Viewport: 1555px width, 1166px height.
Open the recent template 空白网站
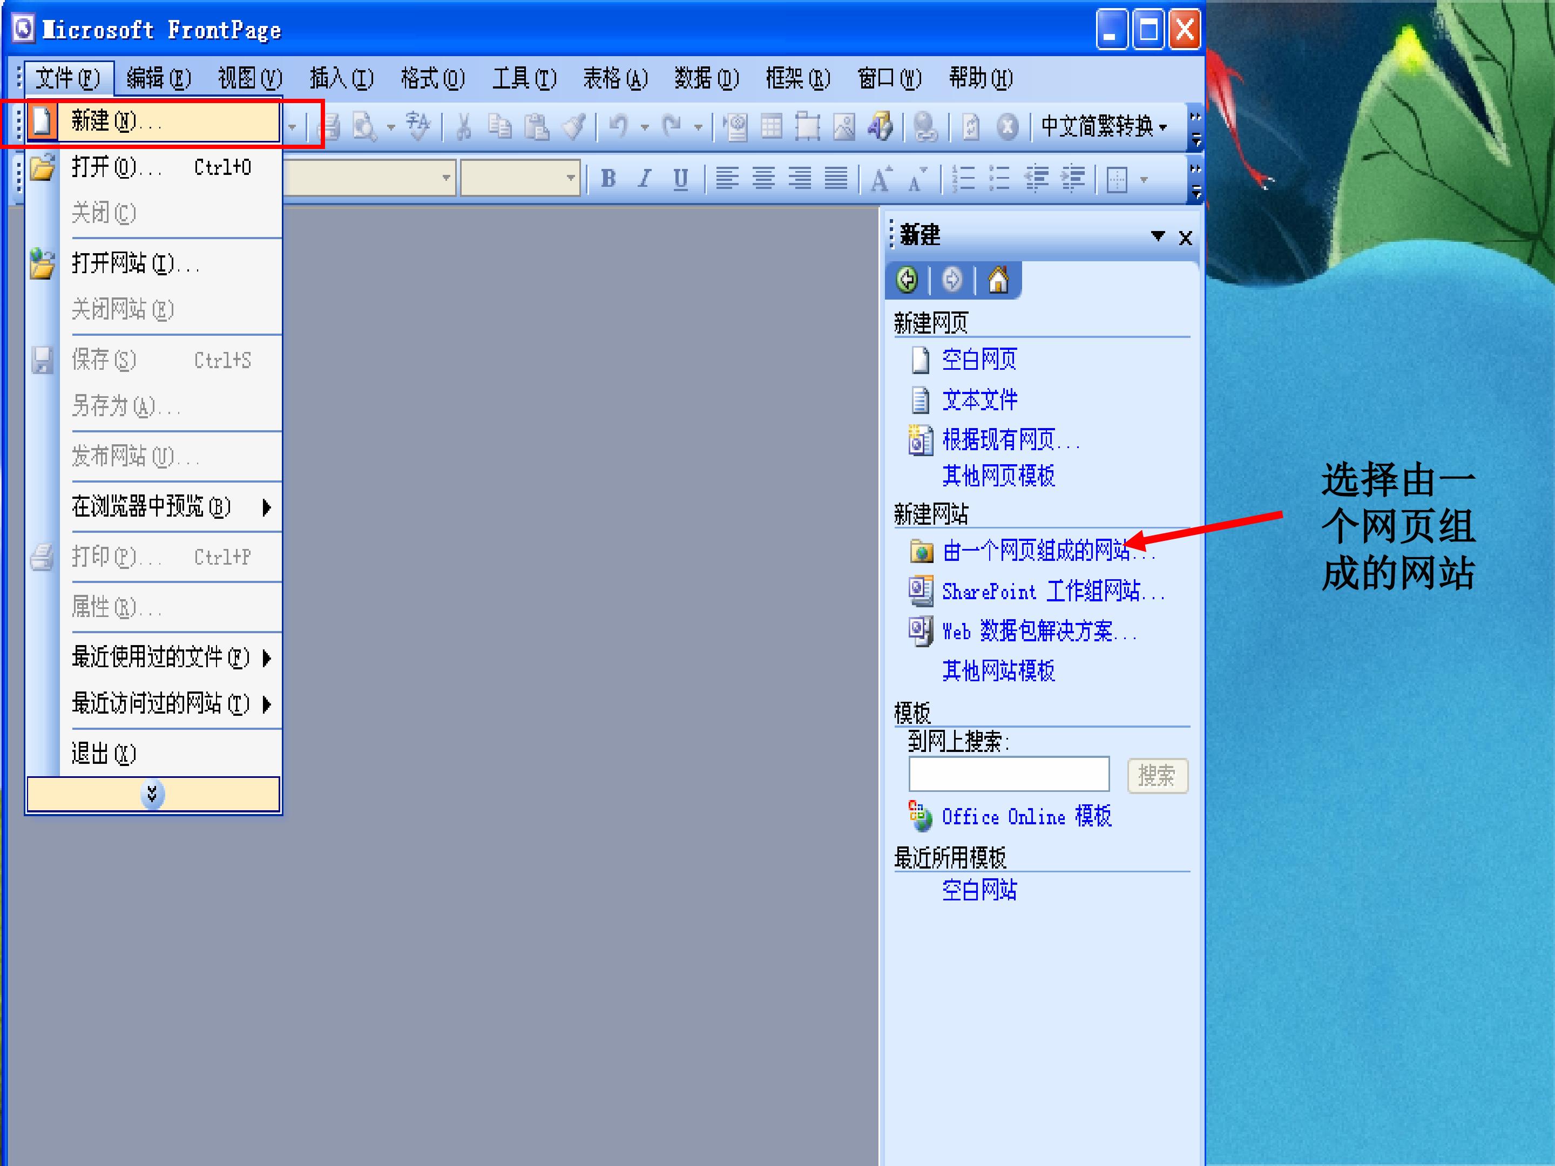click(x=979, y=890)
